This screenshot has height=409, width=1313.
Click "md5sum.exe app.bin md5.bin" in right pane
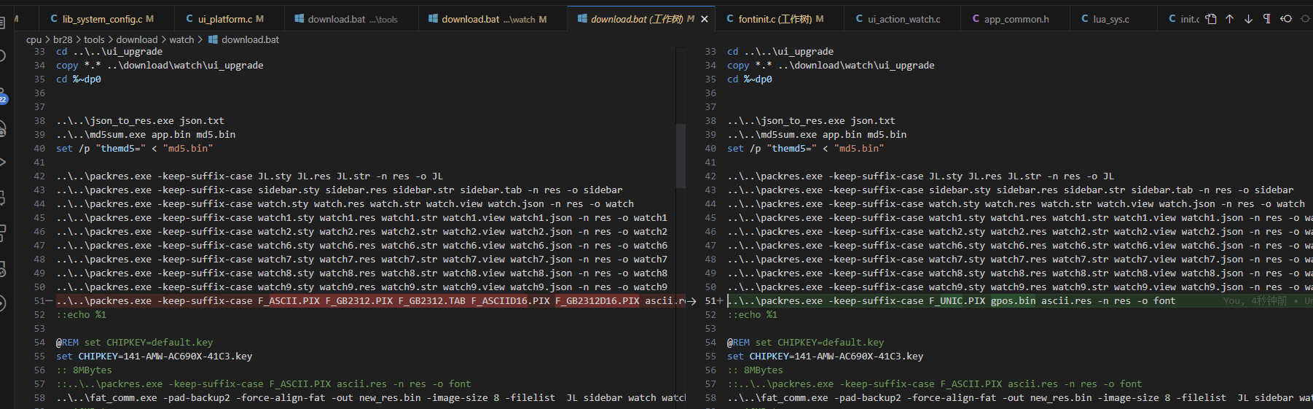pyautogui.click(x=817, y=134)
